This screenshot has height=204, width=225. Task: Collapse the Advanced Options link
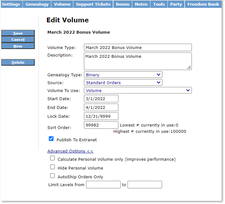click(x=70, y=151)
